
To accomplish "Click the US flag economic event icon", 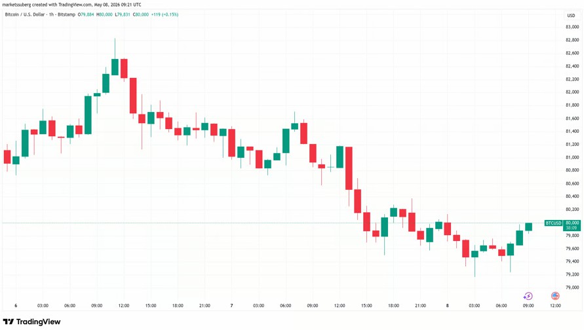I will point(555,296).
